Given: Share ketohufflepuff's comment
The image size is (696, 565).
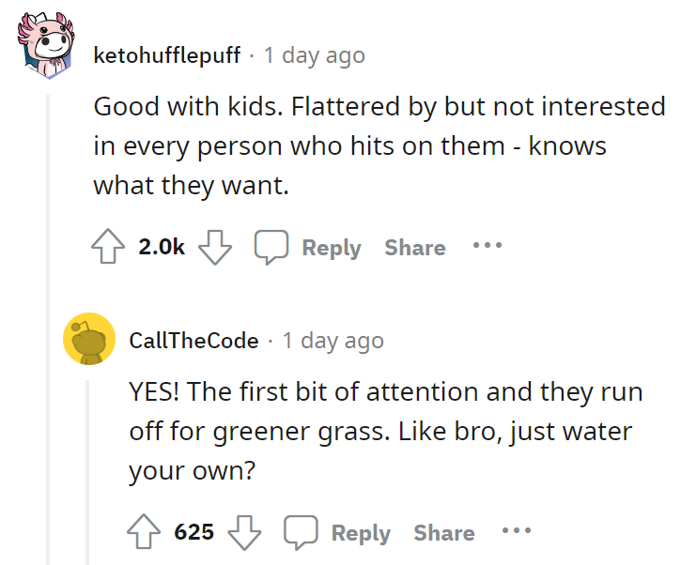Looking at the screenshot, I should click(415, 248).
